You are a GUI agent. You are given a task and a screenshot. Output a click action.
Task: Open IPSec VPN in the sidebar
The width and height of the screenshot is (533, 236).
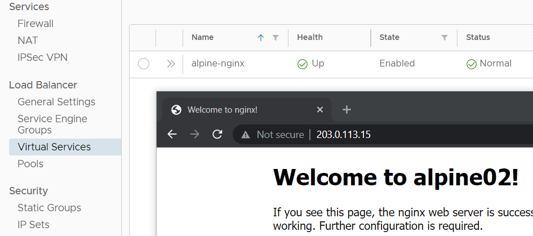pyautogui.click(x=42, y=57)
